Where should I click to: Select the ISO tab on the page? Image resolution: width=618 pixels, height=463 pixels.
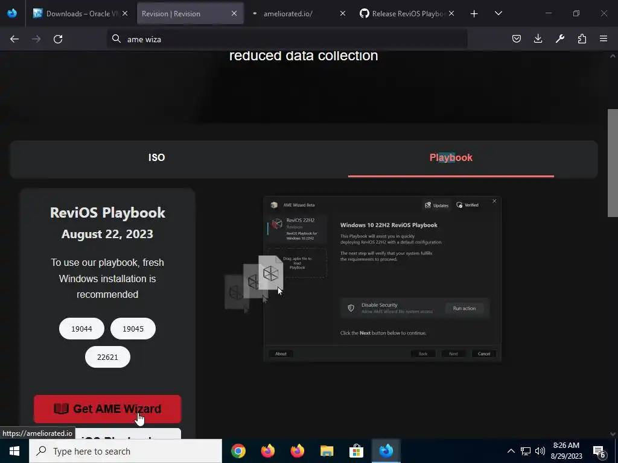[x=156, y=157]
